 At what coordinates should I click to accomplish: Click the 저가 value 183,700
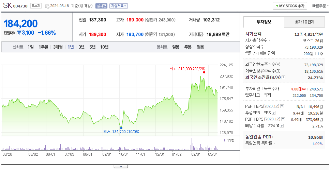tap(135, 34)
